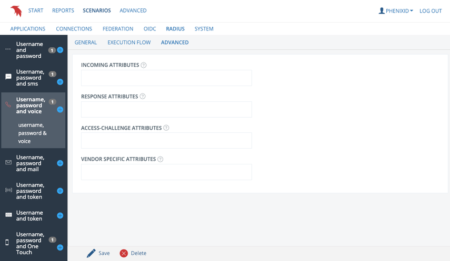Add scenario to Username, password and One Touch
The width and height of the screenshot is (450, 261).
point(60,247)
